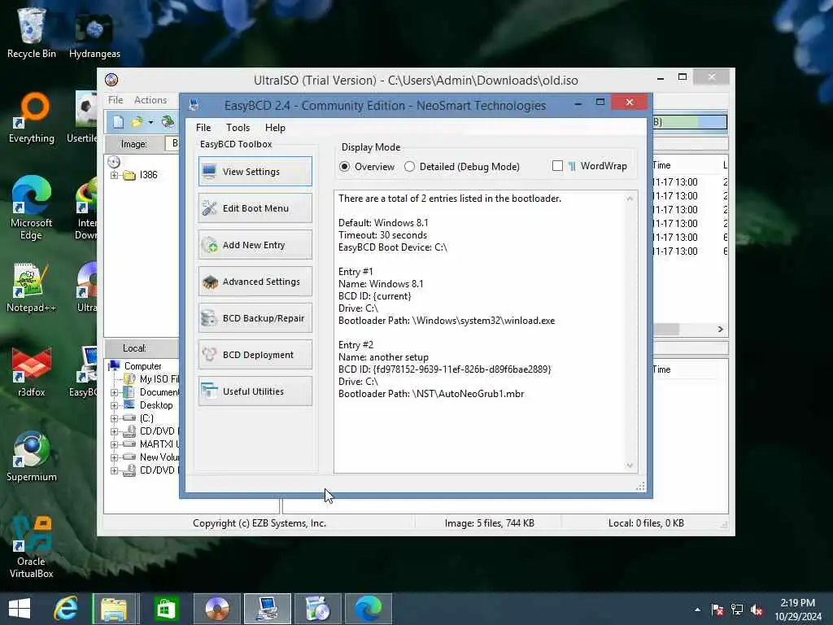
Task: Click muted volume tray icon
Action: click(757, 610)
